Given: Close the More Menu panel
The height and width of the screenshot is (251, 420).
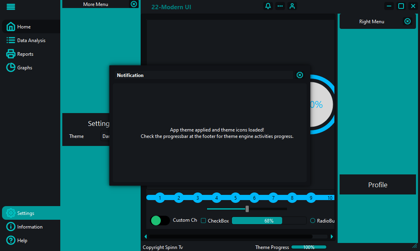Looking at the screenshot, I should (x=134, y=4).
